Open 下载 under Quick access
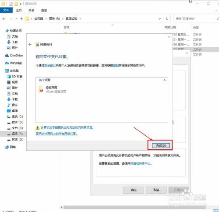The width and height of the screenshot is (219, 212). click(12, 42)
